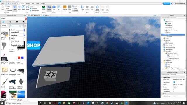Click the Play test button
The height and width of the screenshot is (105, 187).
coord(82,8)
